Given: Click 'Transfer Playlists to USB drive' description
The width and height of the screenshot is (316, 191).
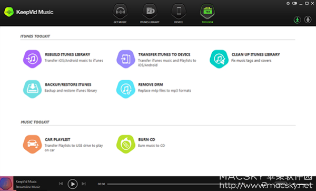Looking at the screenshot, I should 74,148.
